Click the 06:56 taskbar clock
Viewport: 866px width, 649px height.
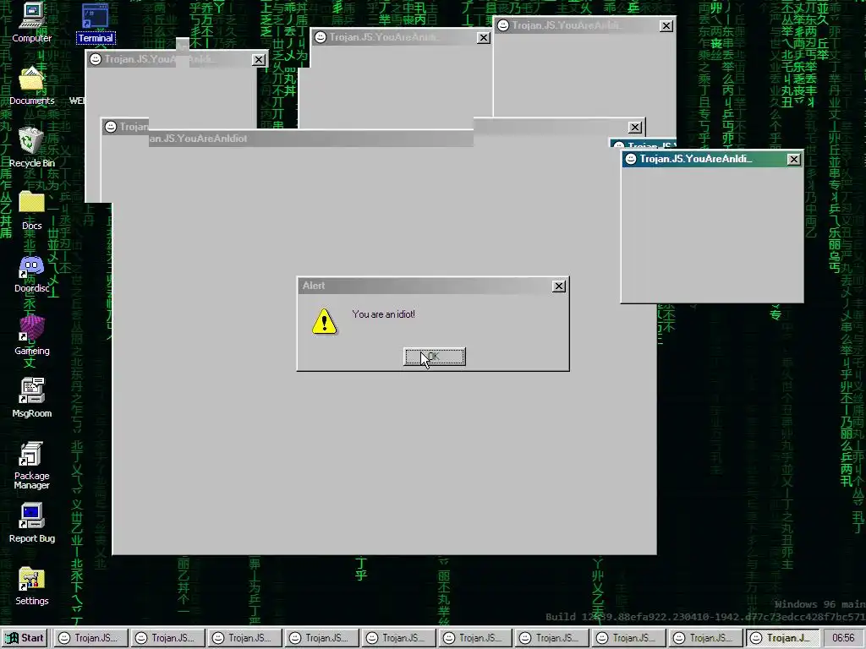843,638
